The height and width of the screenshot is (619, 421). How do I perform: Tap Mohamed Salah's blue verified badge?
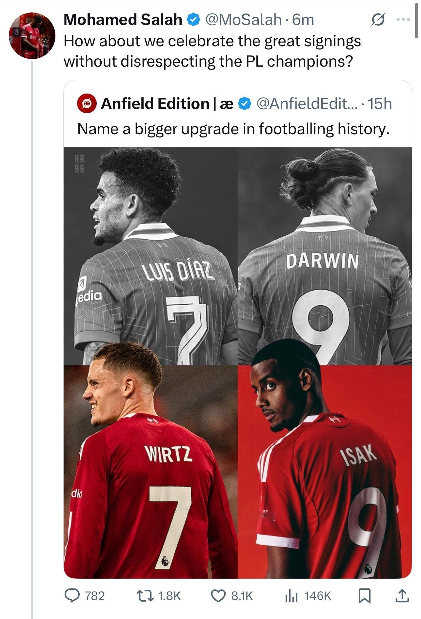coord(194,20)
